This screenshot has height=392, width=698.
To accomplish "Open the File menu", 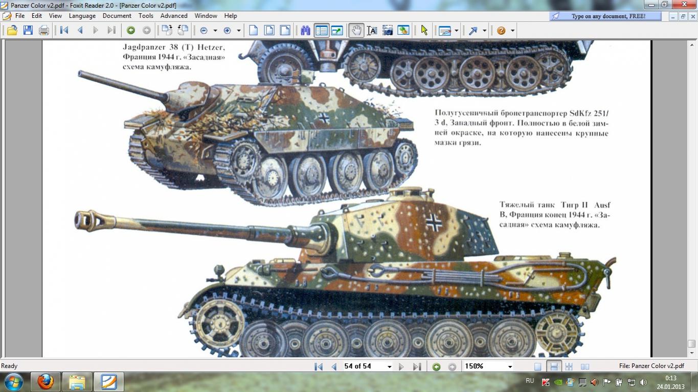I will click(x=20, y=16).
